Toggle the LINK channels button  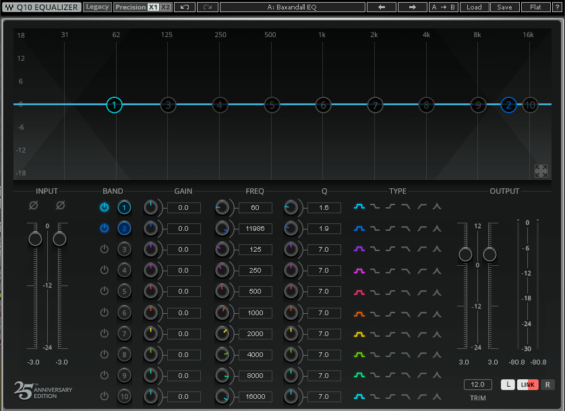click(x=527, y=385)
